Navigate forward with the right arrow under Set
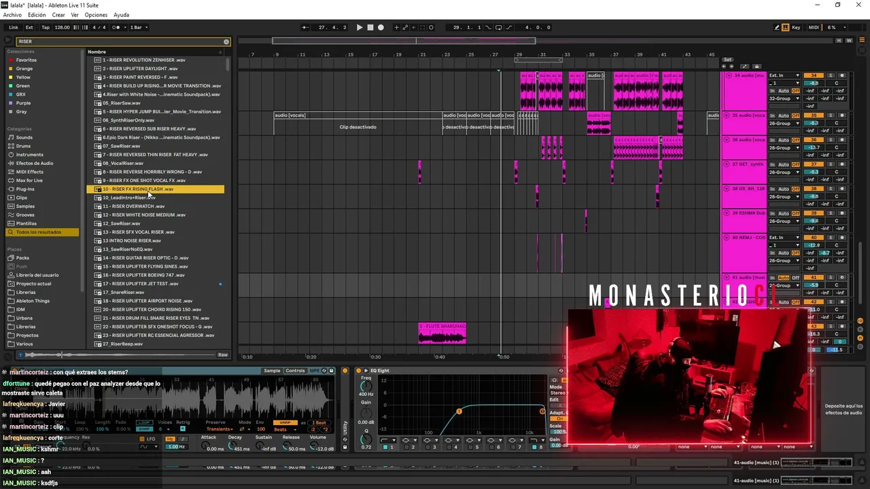The height and width of the screenshot is (489, 870). click(732, 67)
